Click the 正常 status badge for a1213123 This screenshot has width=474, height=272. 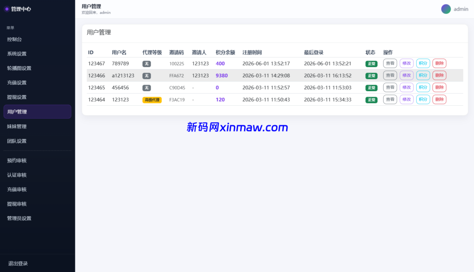pyautogui.click(x=372, y=76)
